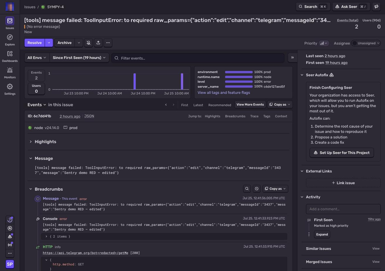Jump to Context section link

(281, 116)
